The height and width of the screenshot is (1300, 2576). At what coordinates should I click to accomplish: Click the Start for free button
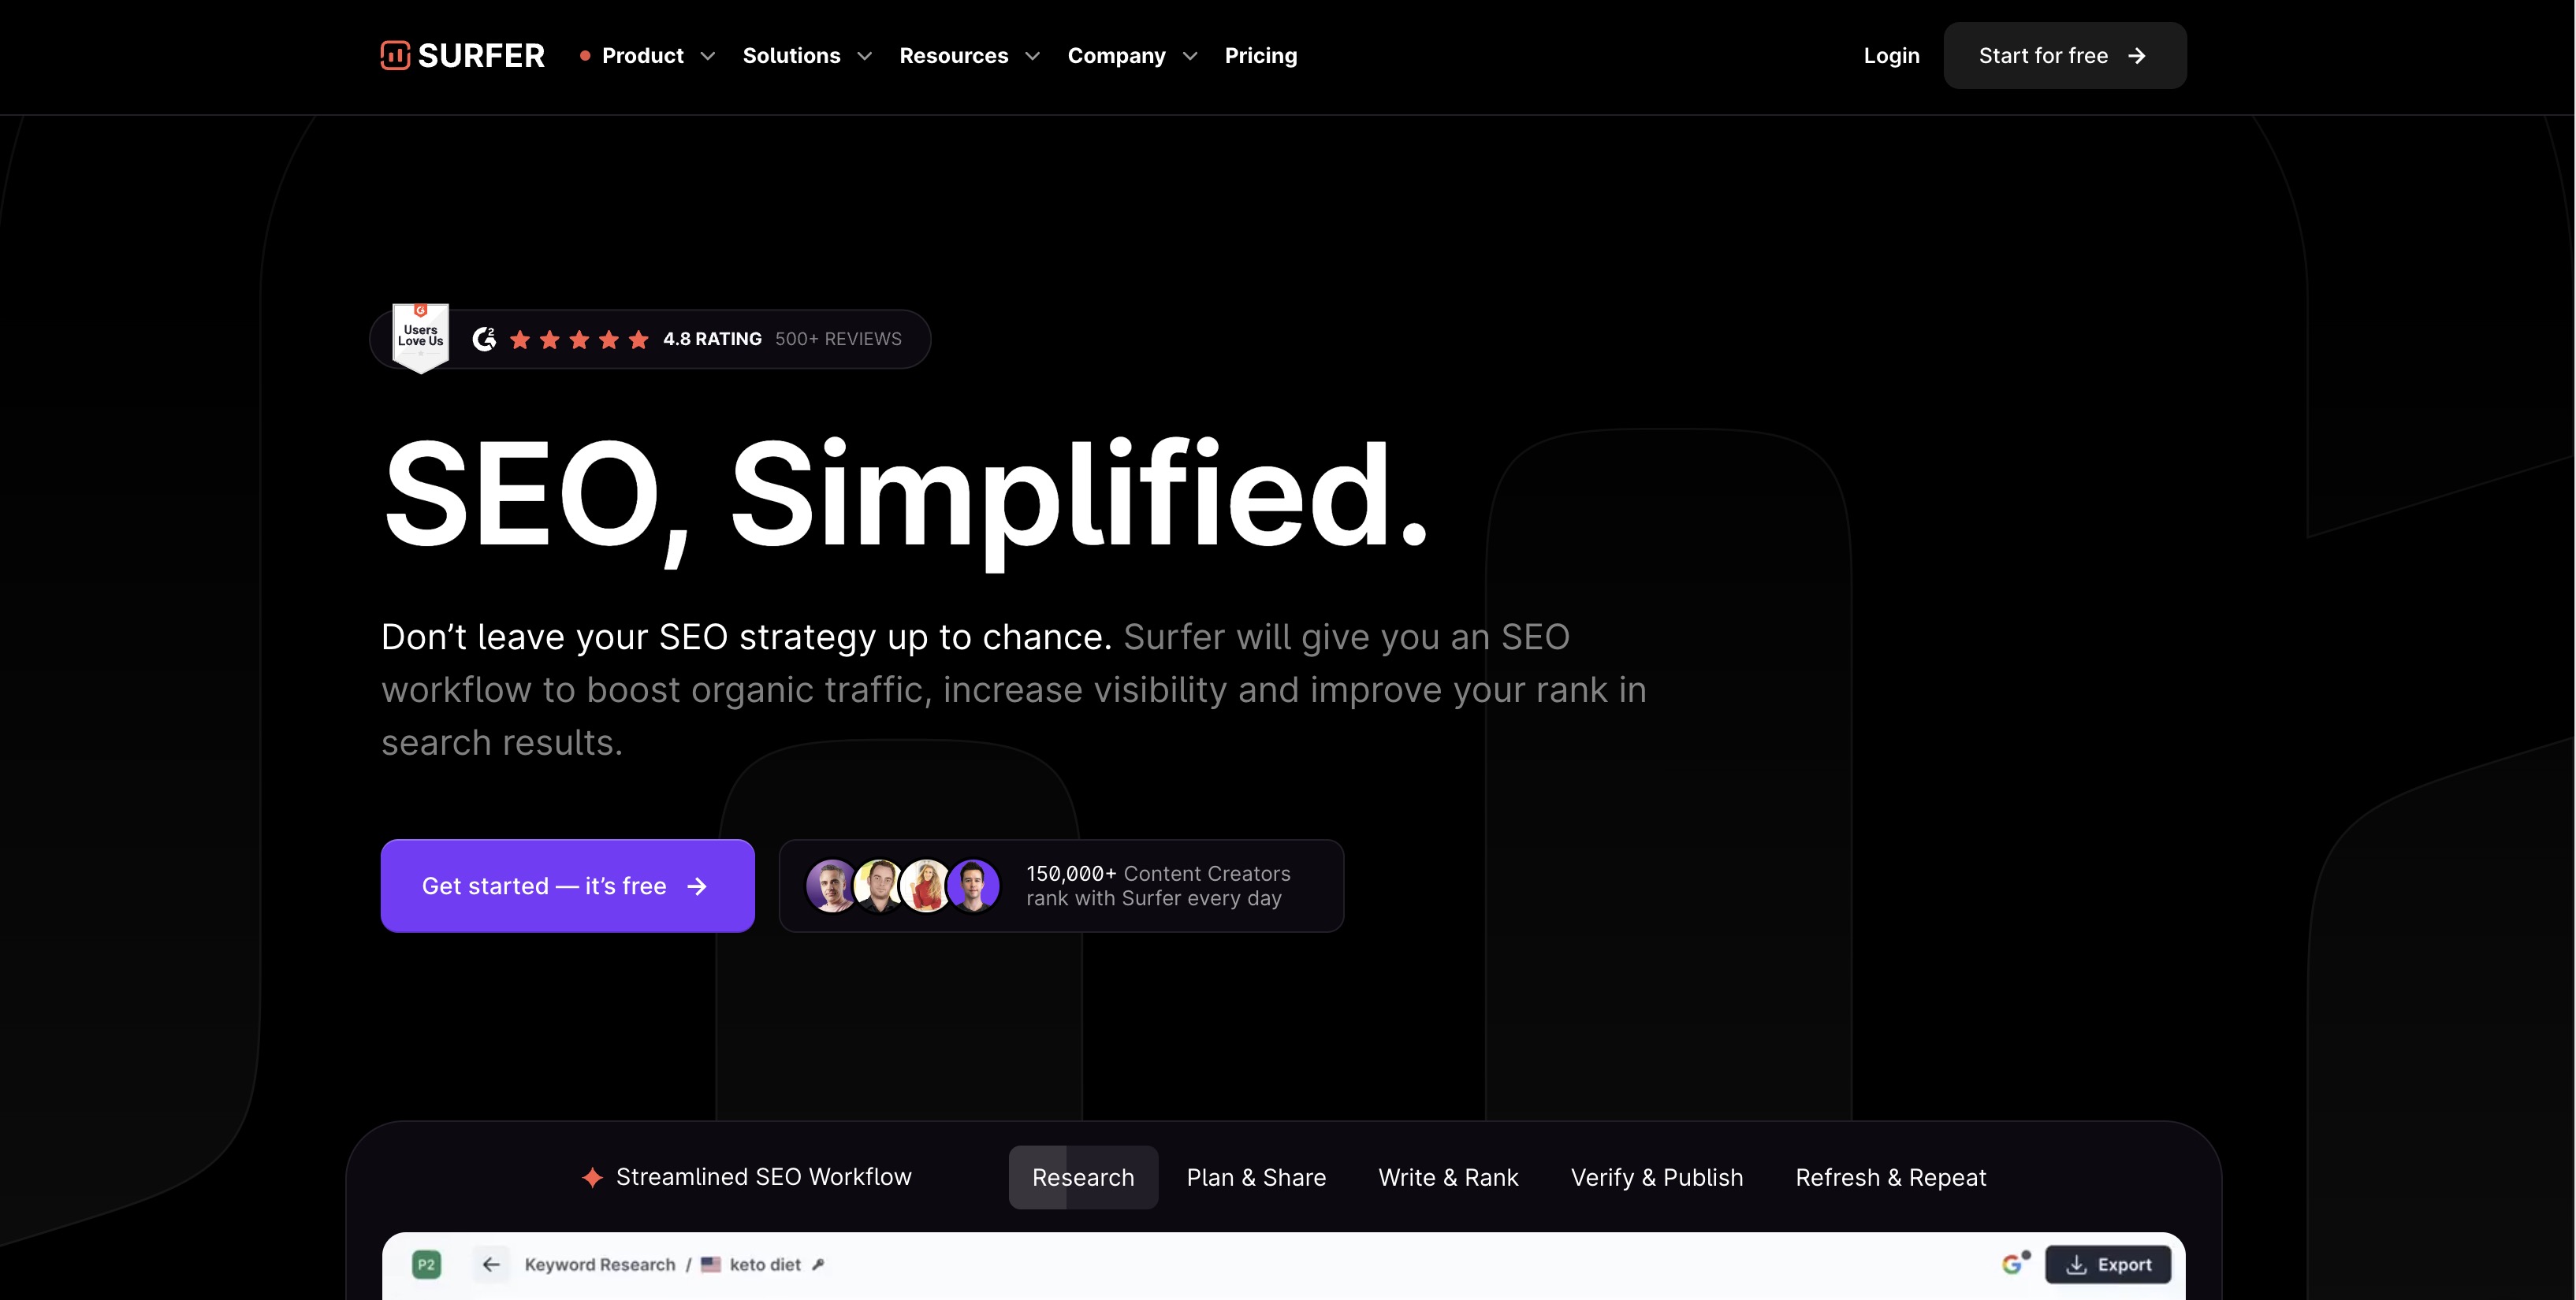click(2065, 54)
